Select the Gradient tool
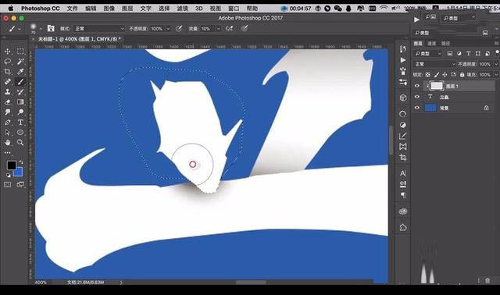500x295 pixels. coord(20,102)
